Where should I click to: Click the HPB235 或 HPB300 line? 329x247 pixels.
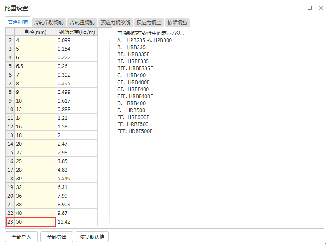(145, 40)
